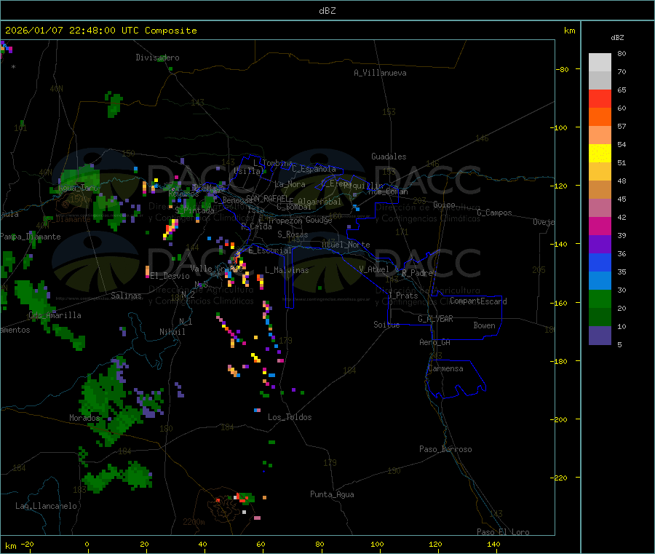This screenshot has height=554, width=655.
Task: Click the Carmensa location label
Action: click(x=445, y=368)
